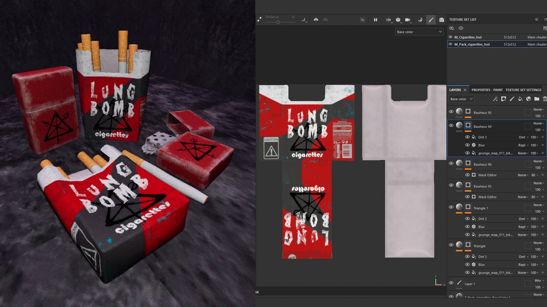
Task: Open Bauhaus 95 Norm blend mode dropdown
Action: click(x=539, y=109)
